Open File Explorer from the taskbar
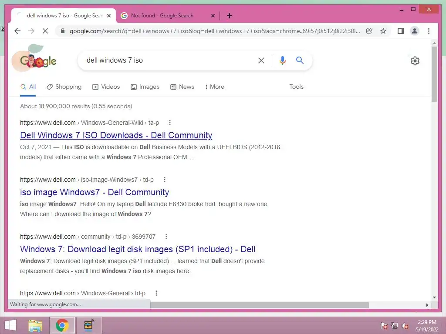The width and height of the screenshot is (446, 334). coord(35,325)
